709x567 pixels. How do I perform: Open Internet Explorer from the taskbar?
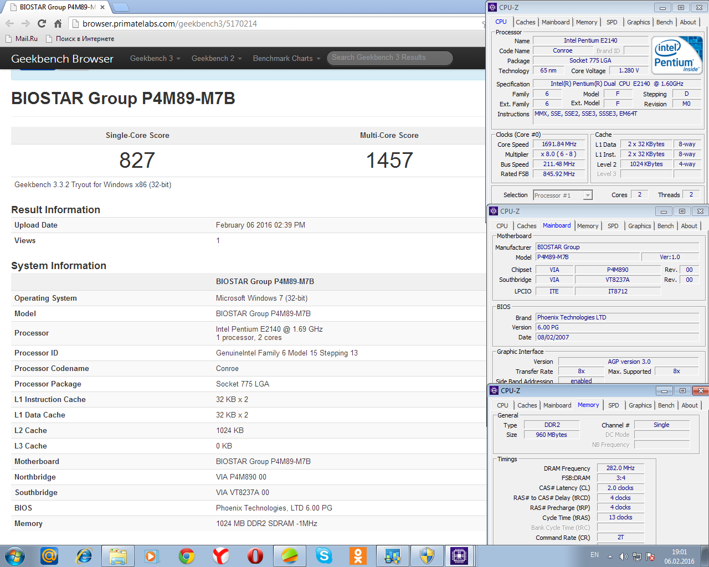click(x=84, y=556)
